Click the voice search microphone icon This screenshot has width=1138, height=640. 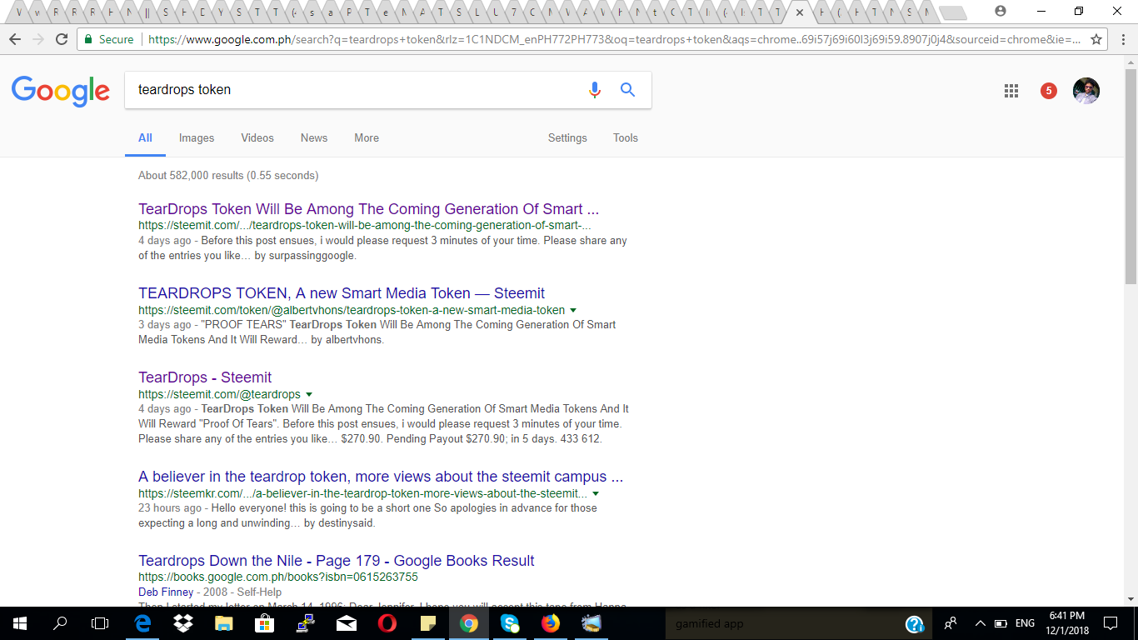coord(594,90)
